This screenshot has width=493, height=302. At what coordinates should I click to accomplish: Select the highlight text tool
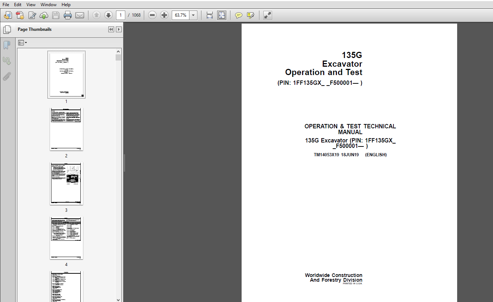coord(250,15)
